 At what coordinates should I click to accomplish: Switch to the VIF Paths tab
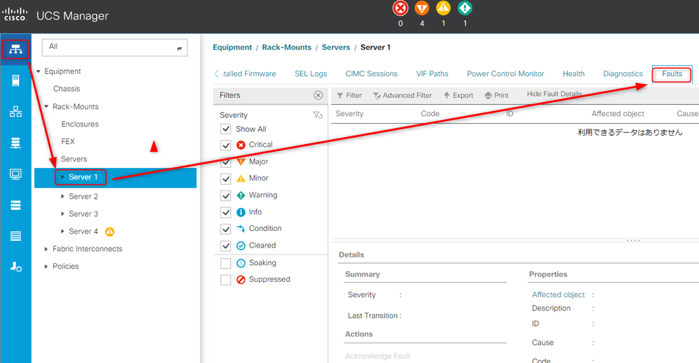[x=432, y=74]
